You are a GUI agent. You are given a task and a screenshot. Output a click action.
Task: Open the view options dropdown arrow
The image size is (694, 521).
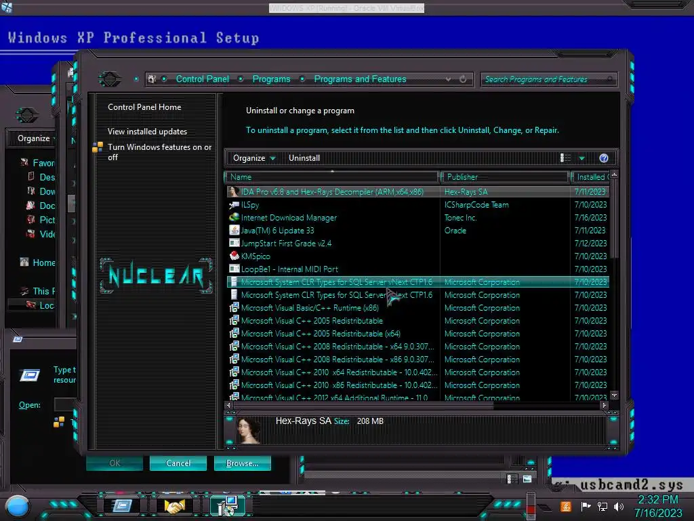[x=581, y=158]
